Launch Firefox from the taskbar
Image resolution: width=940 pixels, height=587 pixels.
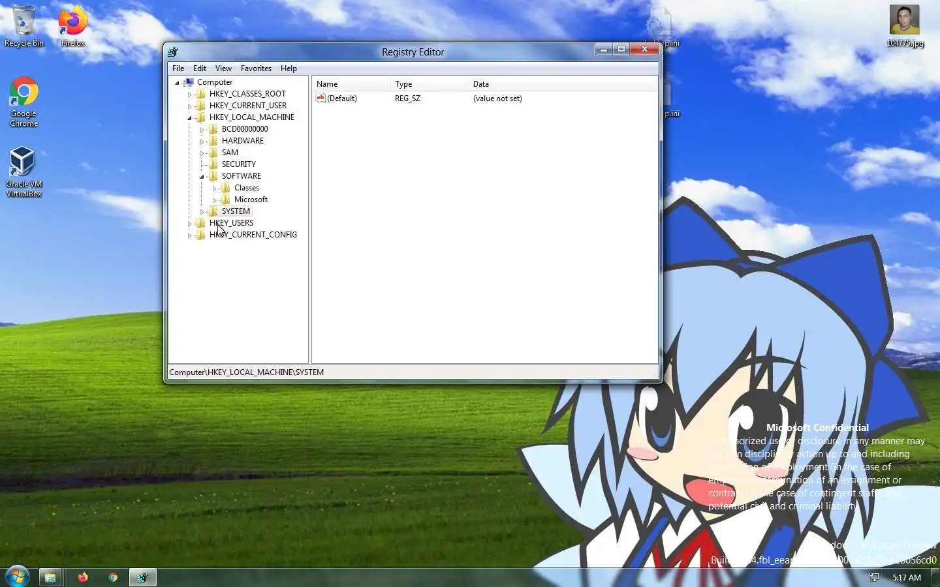click(83, 577)
